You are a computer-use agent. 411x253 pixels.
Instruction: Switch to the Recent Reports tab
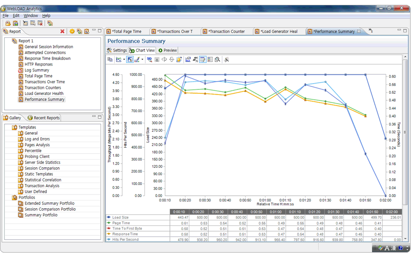pos(44,118)
